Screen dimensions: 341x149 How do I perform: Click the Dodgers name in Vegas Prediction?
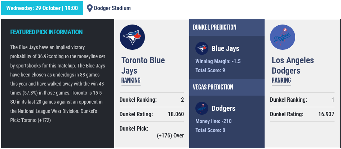[x=223, y=108]
